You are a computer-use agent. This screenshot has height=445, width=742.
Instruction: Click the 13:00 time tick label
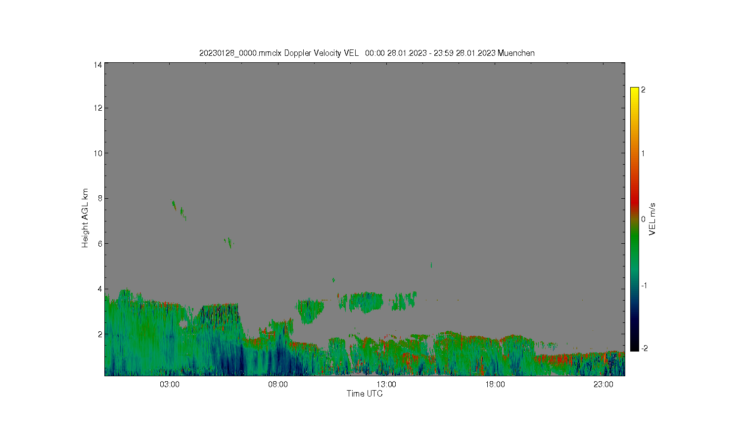click(386, 384)
